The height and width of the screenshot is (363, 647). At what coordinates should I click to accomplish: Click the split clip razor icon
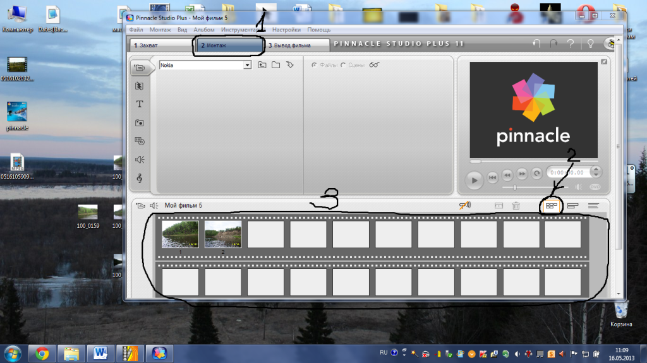(499, 205)
